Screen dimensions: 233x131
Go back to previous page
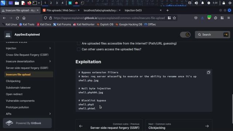(x=4, y=18)
